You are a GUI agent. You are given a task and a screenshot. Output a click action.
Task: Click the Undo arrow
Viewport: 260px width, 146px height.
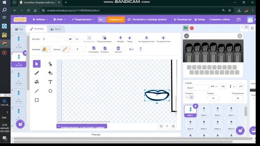pos(70,39)
